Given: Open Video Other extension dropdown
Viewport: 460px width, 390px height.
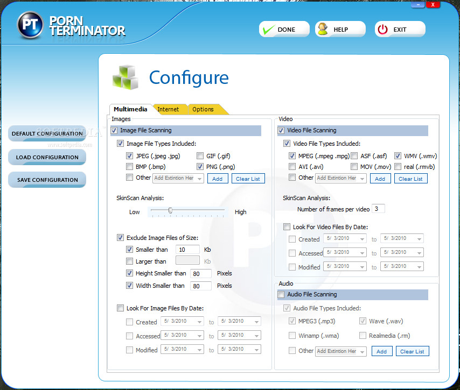Looking at the screenshot, I should click(x=363, y=179).
